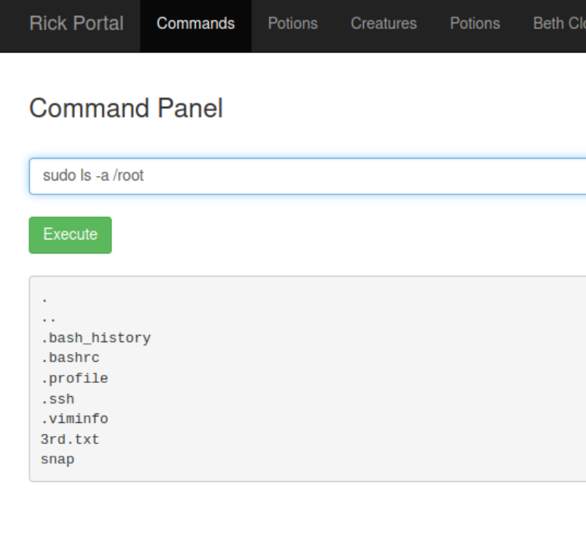Open the Potions link right of Creatures
586x538 pixels.
pyautogui.click(x=475, y=23)
